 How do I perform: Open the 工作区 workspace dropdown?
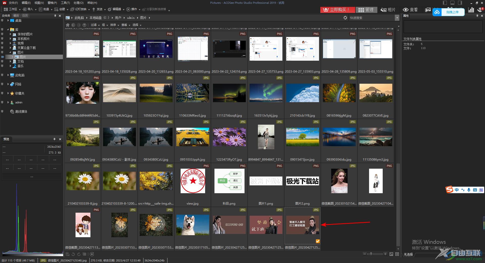click(12, 9)
